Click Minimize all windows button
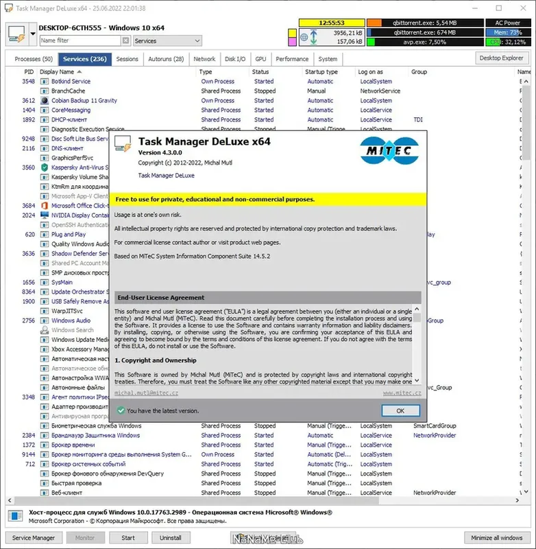The width and height of the screenshot is (536, 549). [x=496, y=537]
